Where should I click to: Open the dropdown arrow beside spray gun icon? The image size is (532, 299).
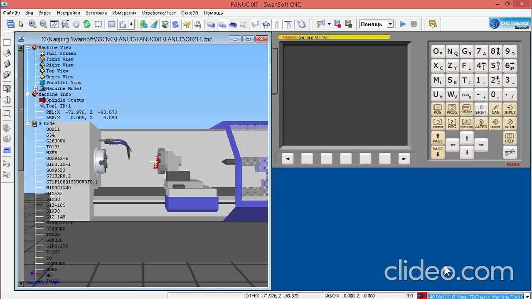tap(329, 24)
